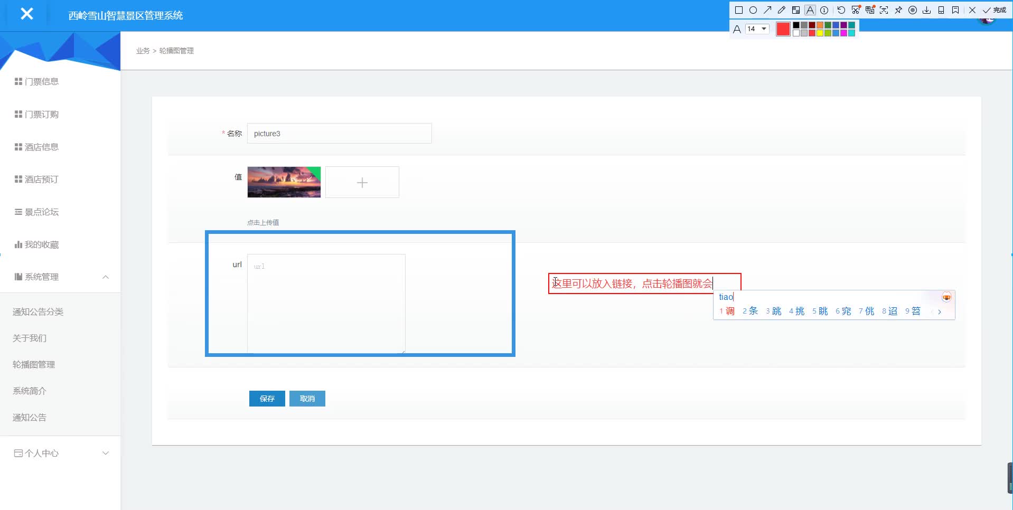Viewport: 1013px width, 510px height.
Task: Choose IME candidate 3 跳
Action: pyautogui.click(x=773, y=311)
